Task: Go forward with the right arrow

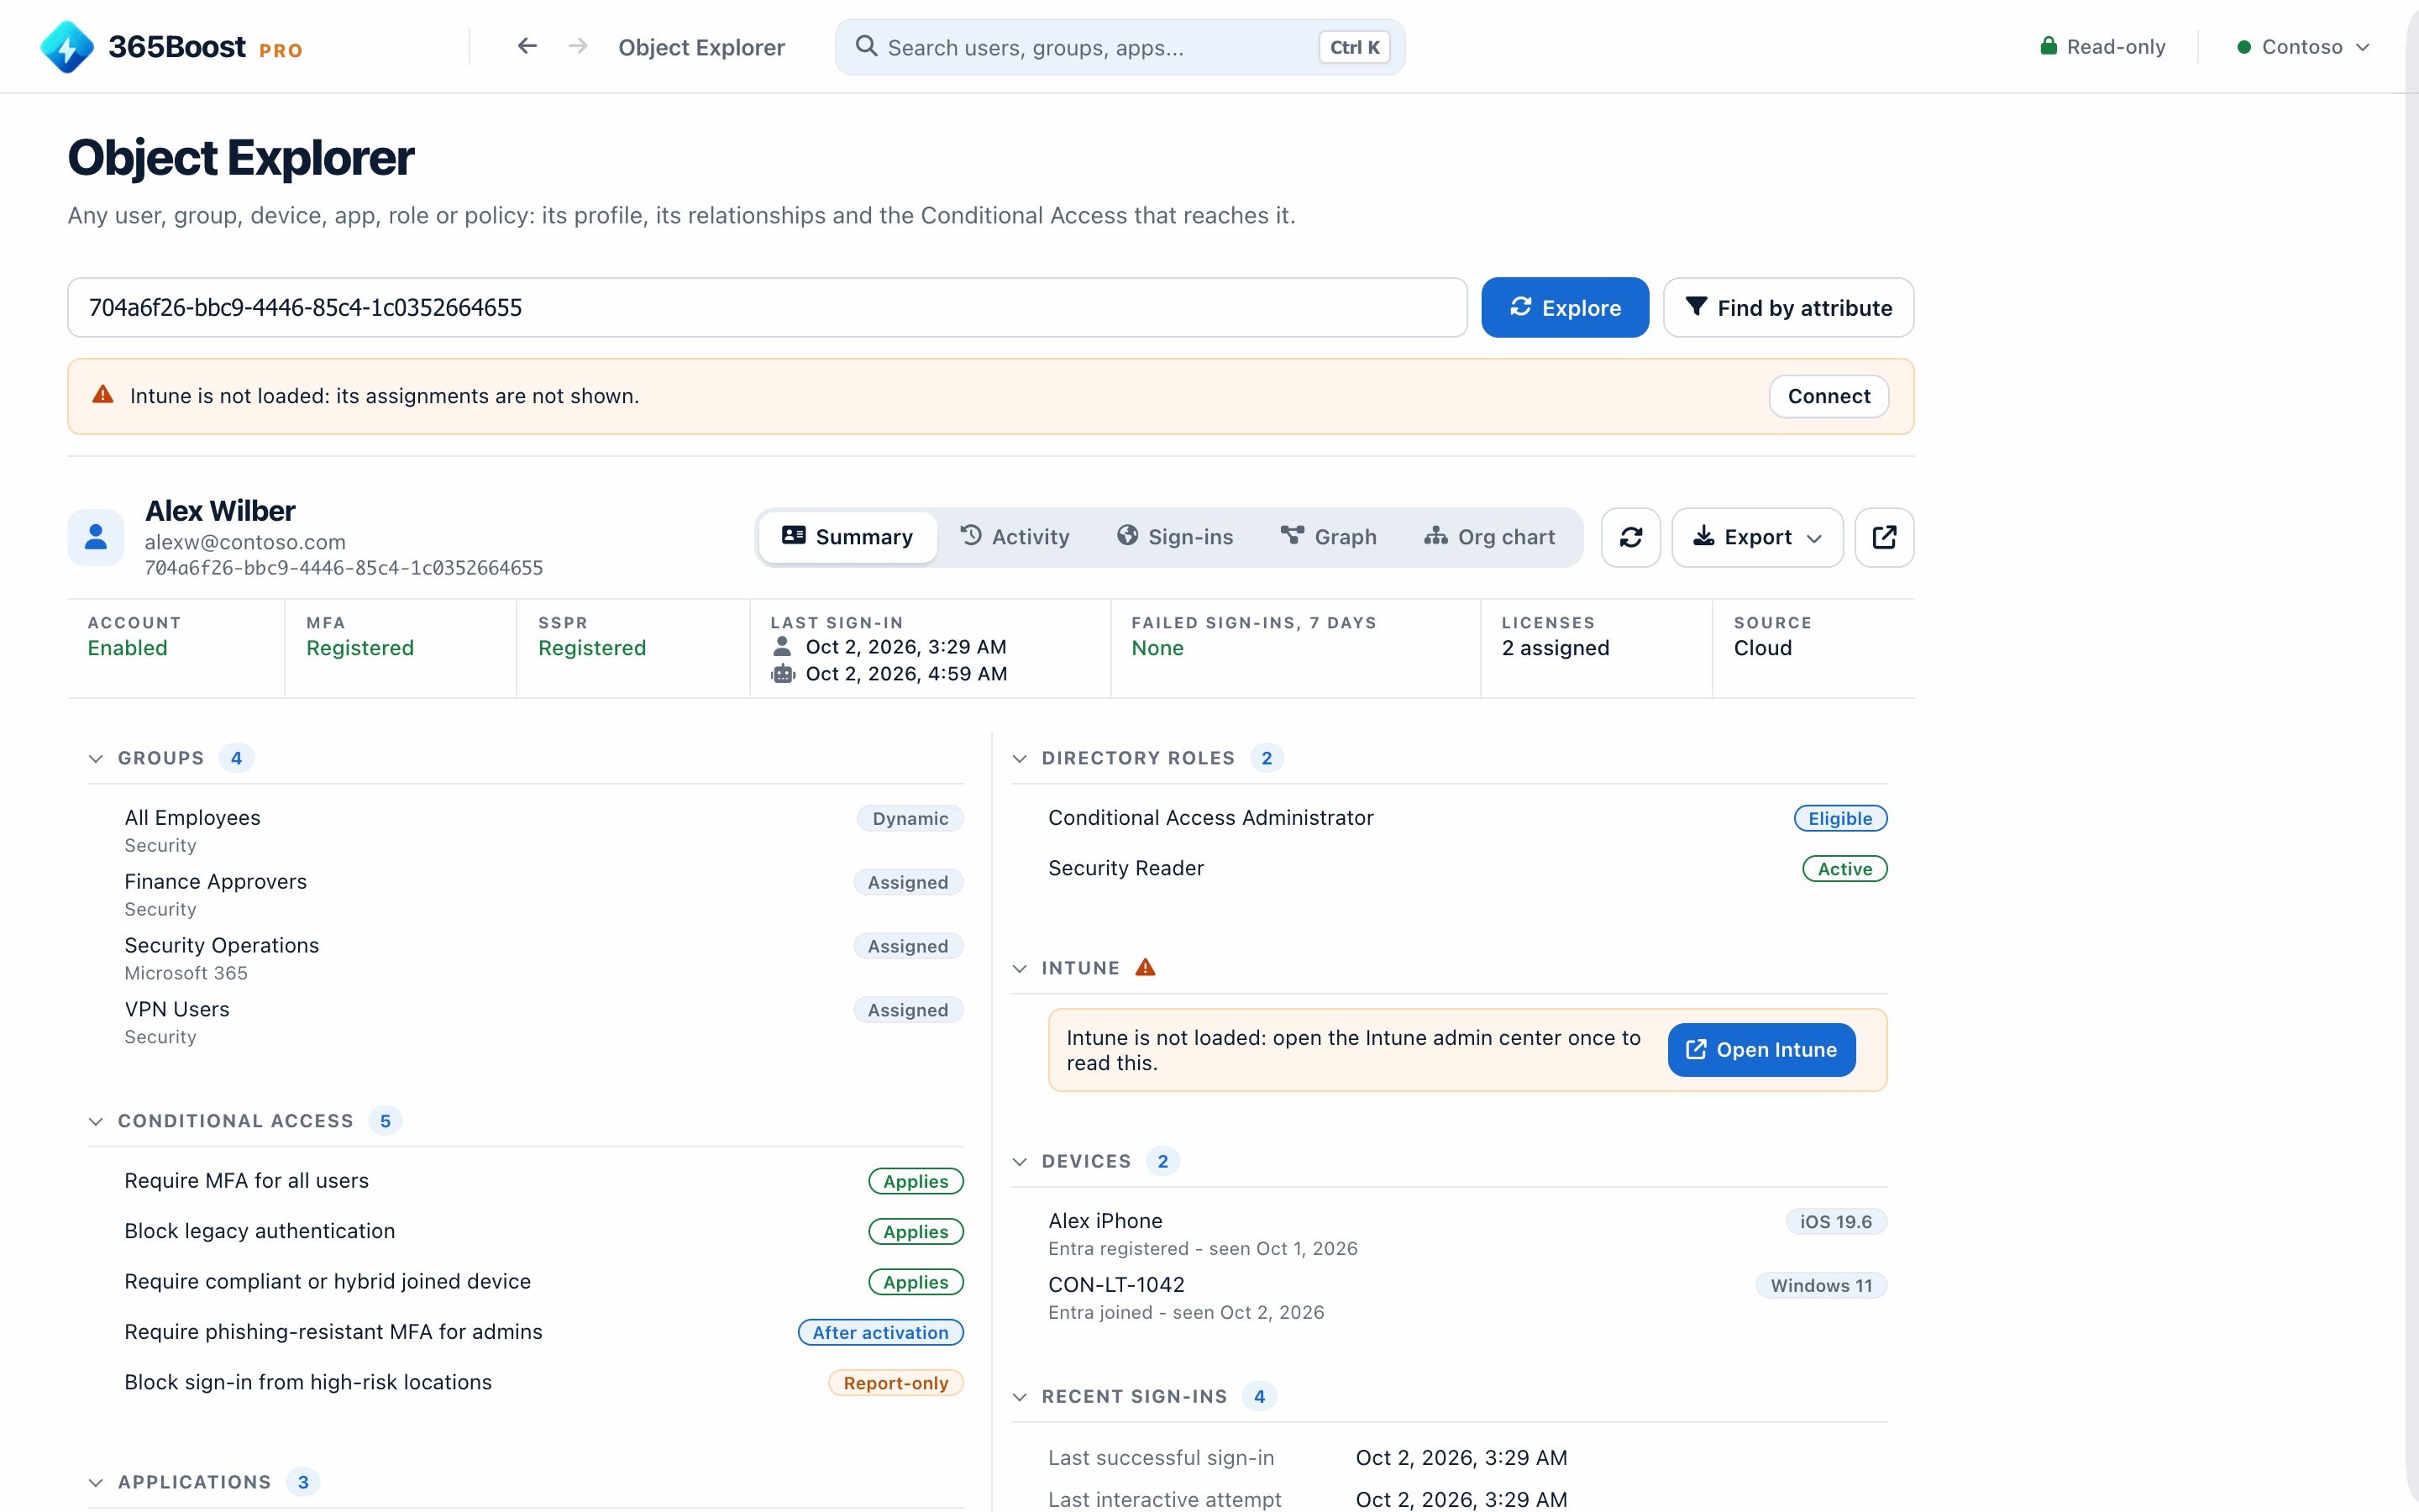Action: point(578,46)
